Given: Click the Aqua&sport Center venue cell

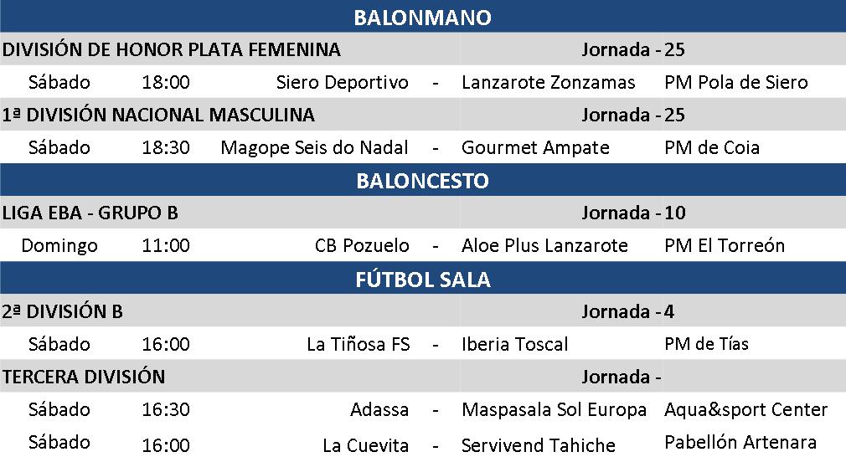Looking at the screenshot, I should (x=745, y=409).
